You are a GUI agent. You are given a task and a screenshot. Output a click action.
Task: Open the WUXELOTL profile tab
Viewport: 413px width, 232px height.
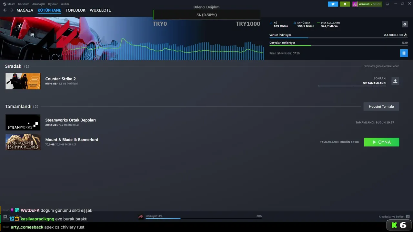coord(100,10)
